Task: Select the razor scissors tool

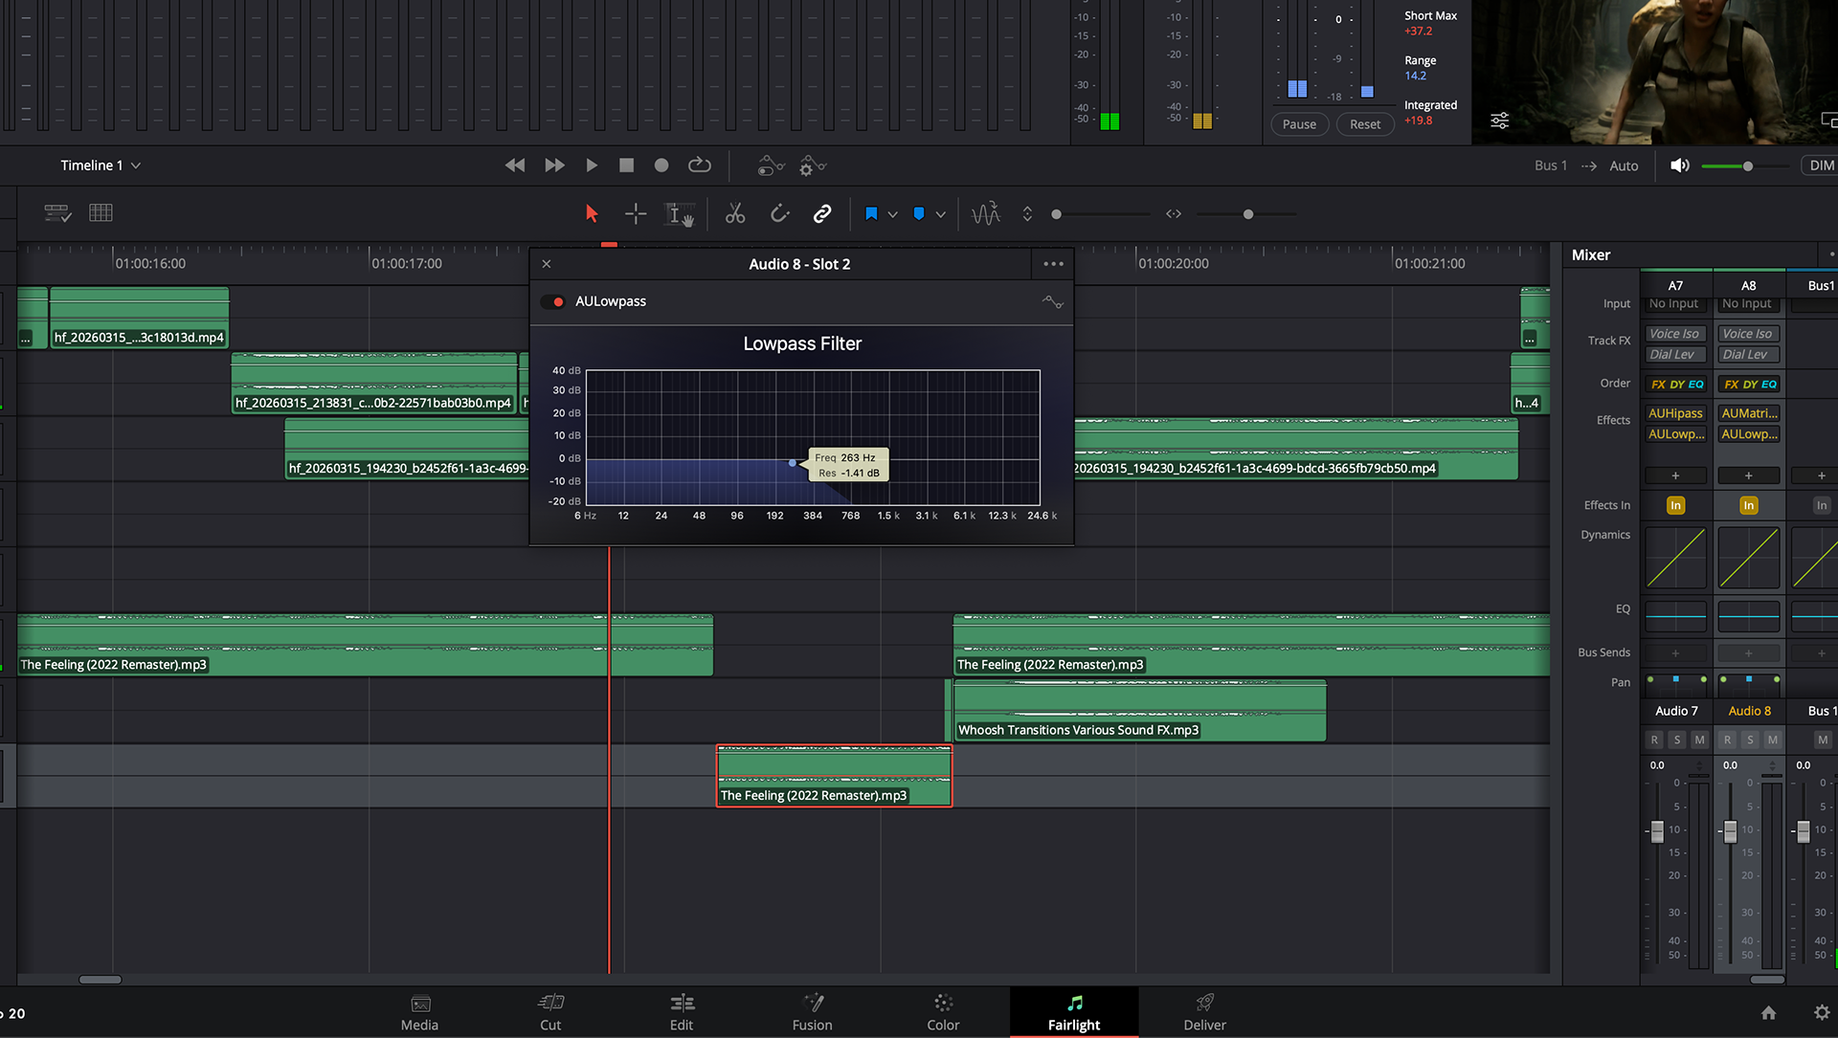Action: [x=735, y=214]
